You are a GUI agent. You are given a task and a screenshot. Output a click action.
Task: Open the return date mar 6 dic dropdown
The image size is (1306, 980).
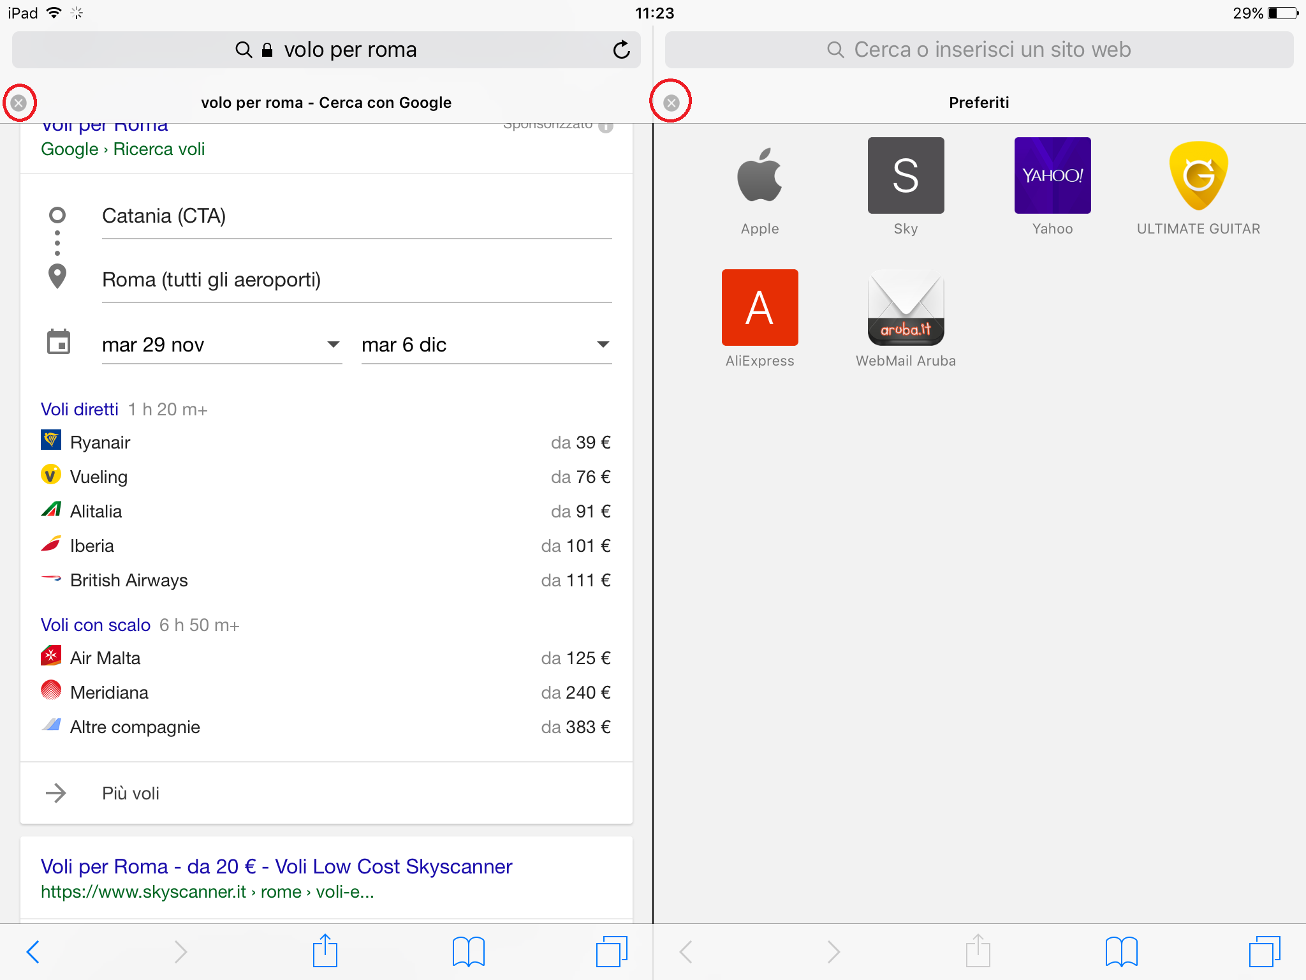486,345
